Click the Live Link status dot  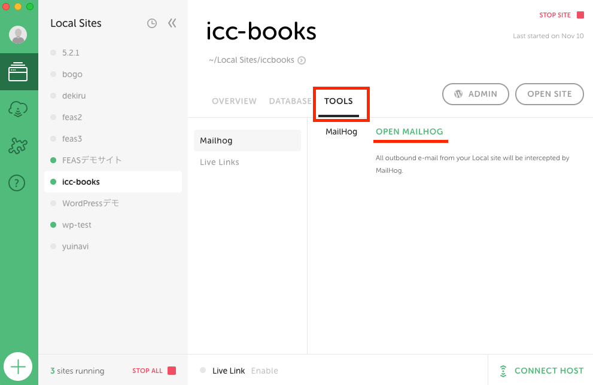pyautogui.click(x=203, y=370)
